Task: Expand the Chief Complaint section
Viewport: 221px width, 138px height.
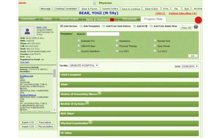Action: pyautogui.click(x=129, y=75)
